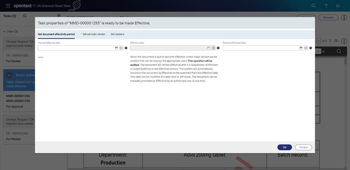
Task: Clear the Planned Effective date field
Action: click(x=121, y=48)
